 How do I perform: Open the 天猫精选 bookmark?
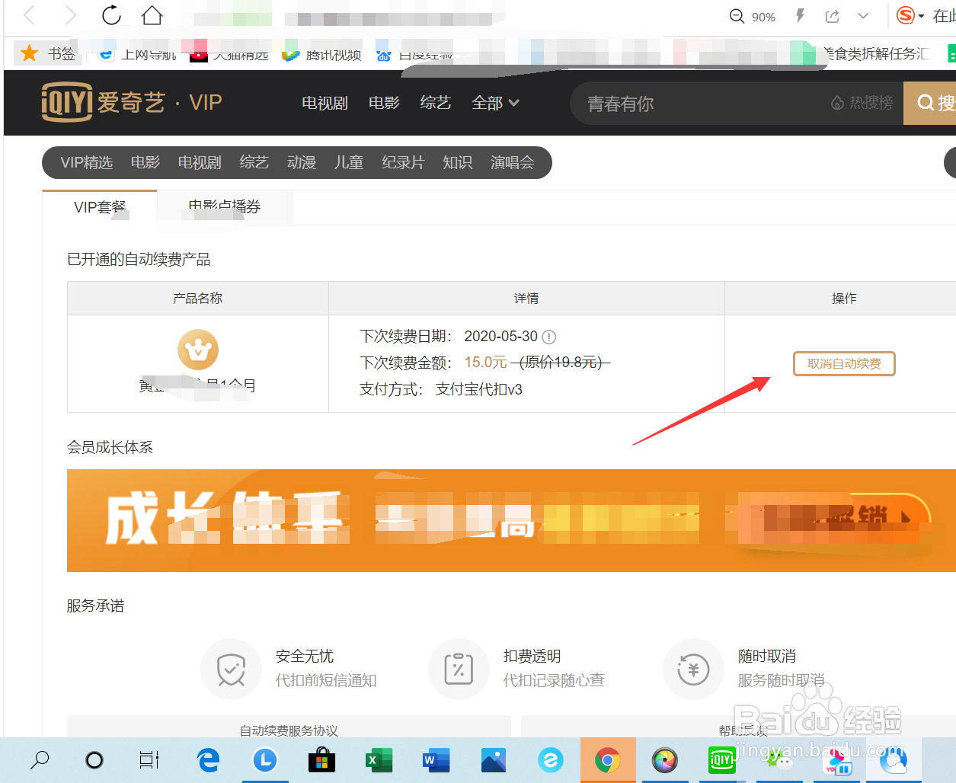(229, 54)
